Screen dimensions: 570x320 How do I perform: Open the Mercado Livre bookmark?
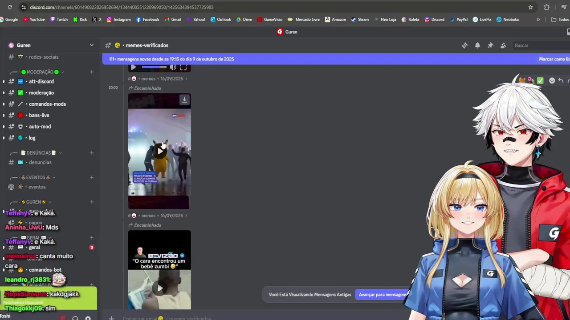304,20
